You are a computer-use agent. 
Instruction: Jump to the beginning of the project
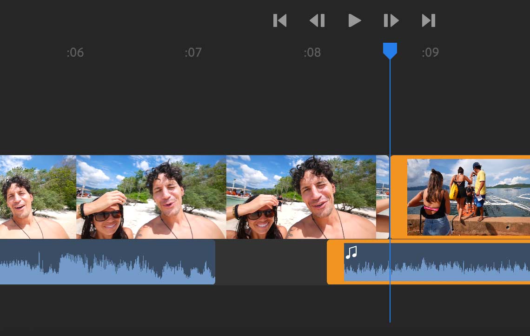(280, 20)
